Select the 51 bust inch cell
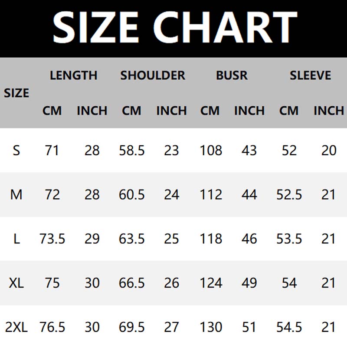Image resolution: width=347 pixels, height=347 pixels. click(x=249, y=327)
